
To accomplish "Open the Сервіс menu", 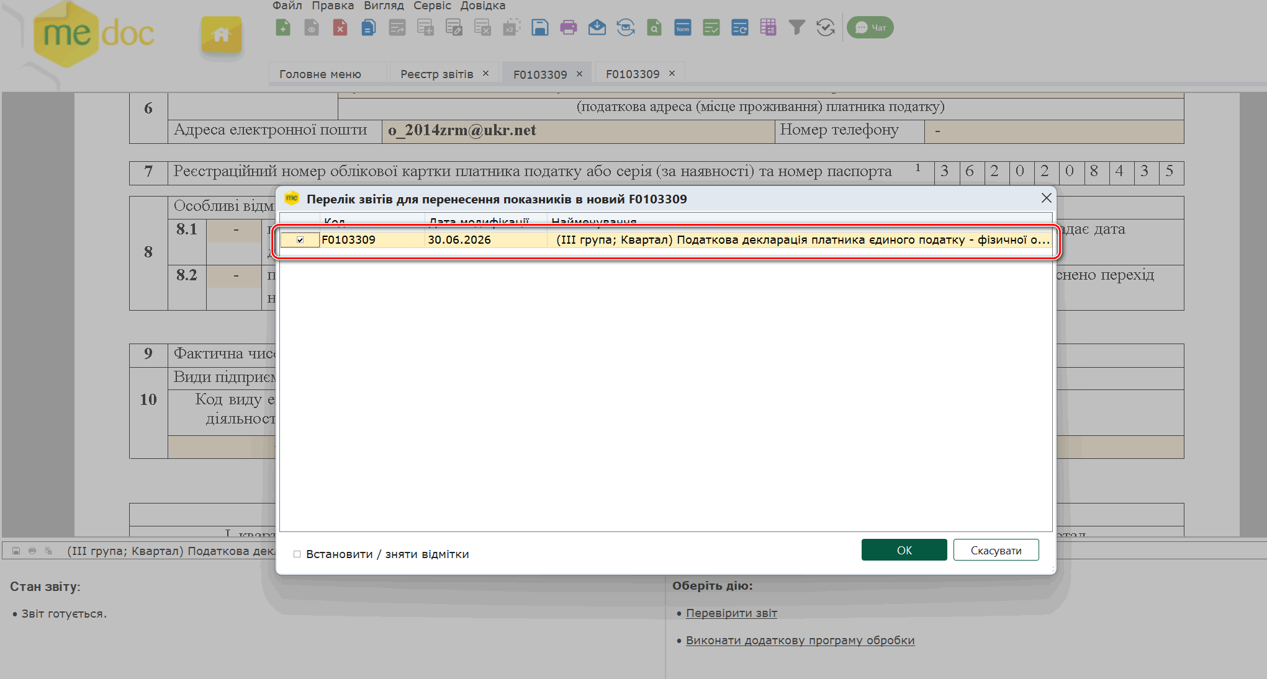I will pos(432,6).
